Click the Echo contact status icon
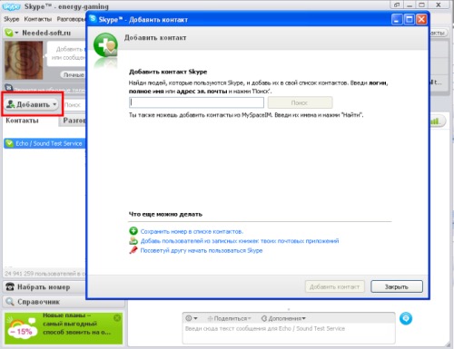Screen dimensions: 454x349 pos(9,143)
